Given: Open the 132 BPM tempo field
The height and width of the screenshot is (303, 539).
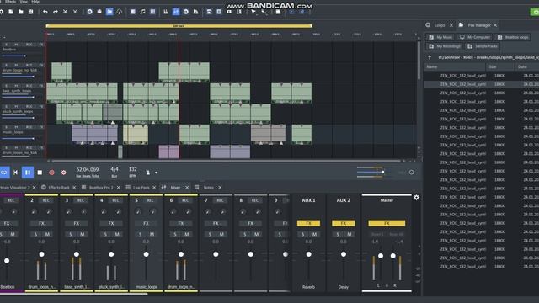Looking at the screenshot, I should point(133,172).
